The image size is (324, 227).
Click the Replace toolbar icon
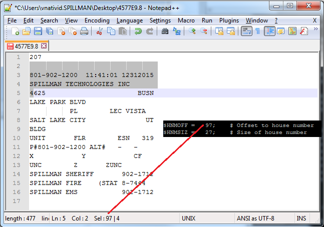tap(177, 31)
